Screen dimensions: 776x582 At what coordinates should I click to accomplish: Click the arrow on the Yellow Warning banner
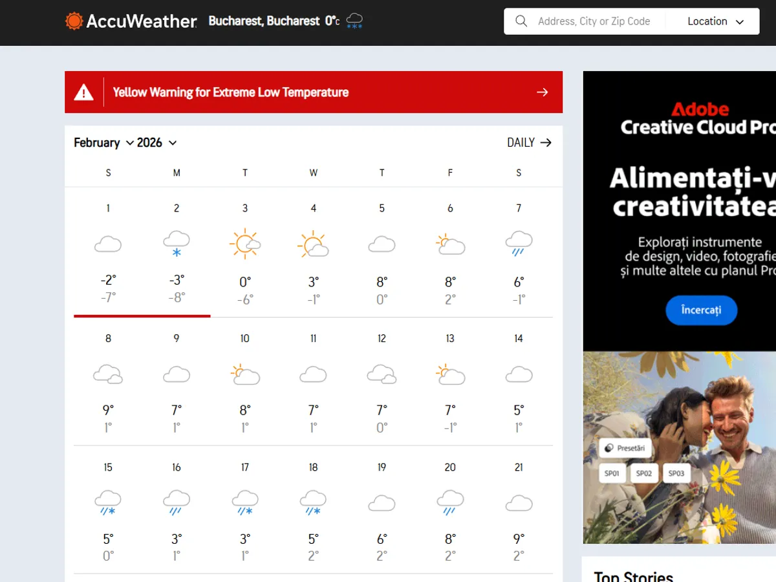tap(543, 92)
